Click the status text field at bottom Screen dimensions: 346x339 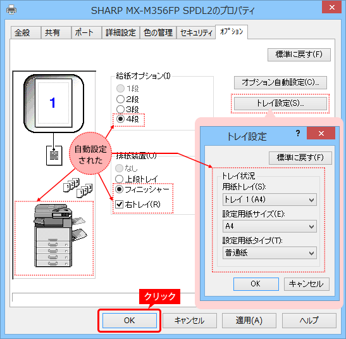tap(104, 297)
